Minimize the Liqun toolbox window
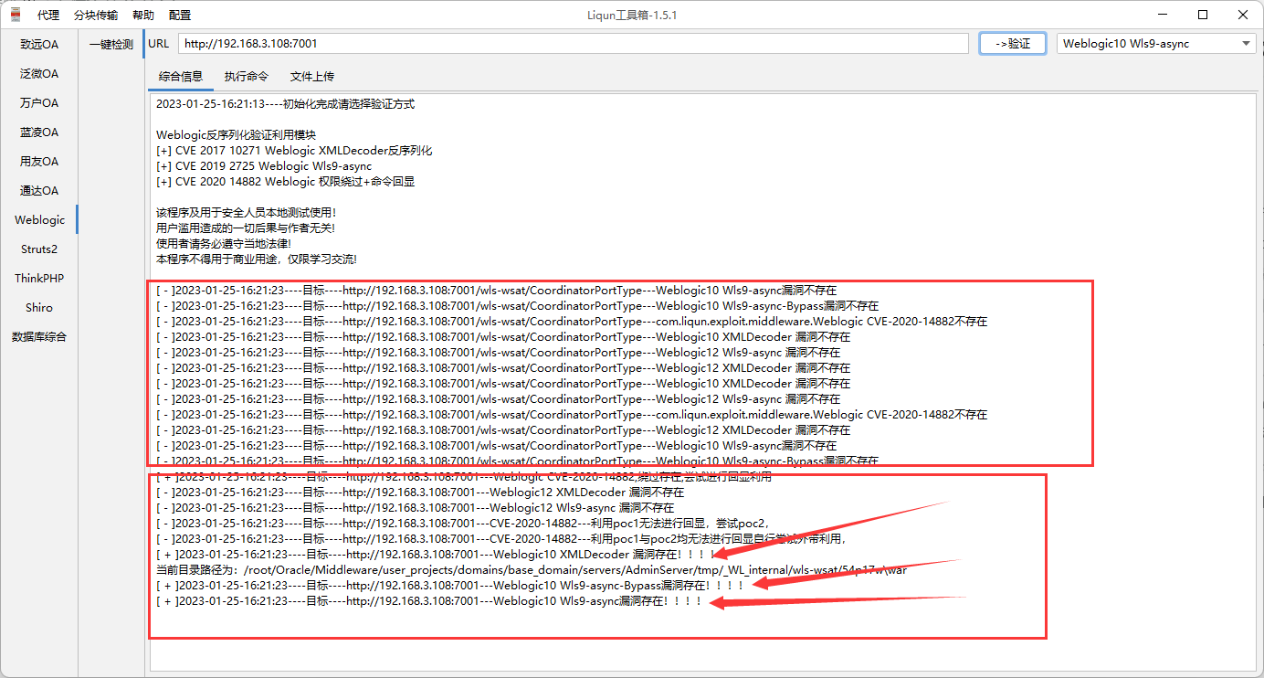Image resolution: width=1264 pixels, height=678 pixels. [x=1164, y=15]
